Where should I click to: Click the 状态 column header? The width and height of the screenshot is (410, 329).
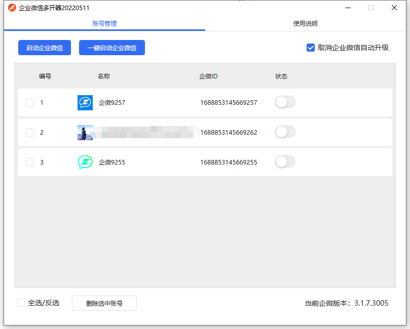[x=281, y=76]
